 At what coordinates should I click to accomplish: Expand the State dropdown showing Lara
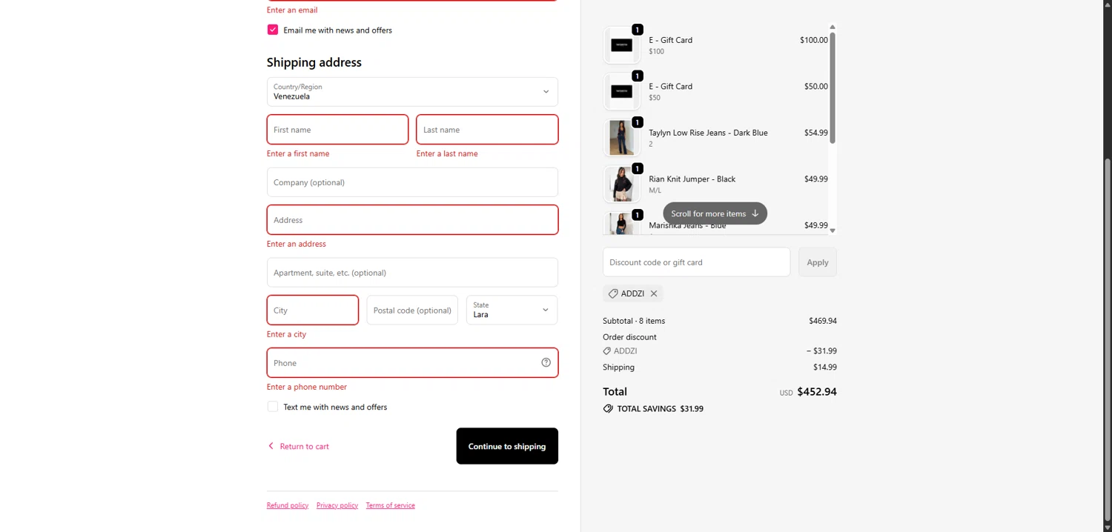click(512, 310)
